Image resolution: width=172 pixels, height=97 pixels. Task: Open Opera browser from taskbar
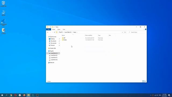(15, 95)
